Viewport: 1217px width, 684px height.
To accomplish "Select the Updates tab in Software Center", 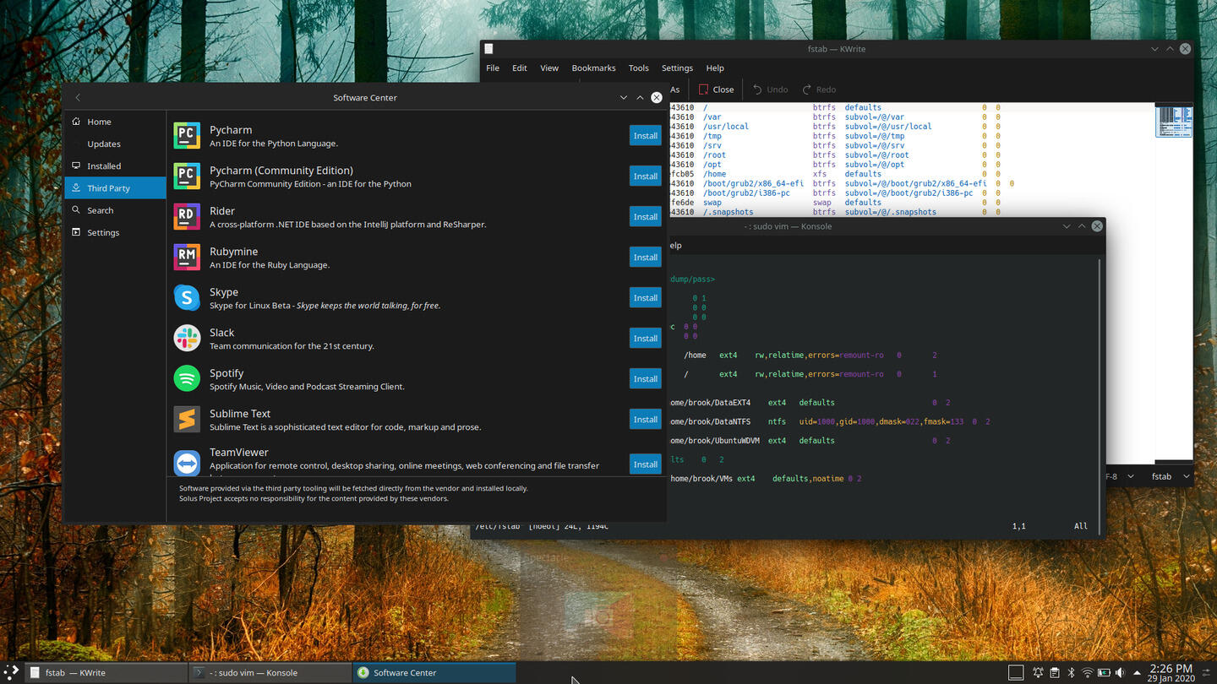I will click(115, 144).
